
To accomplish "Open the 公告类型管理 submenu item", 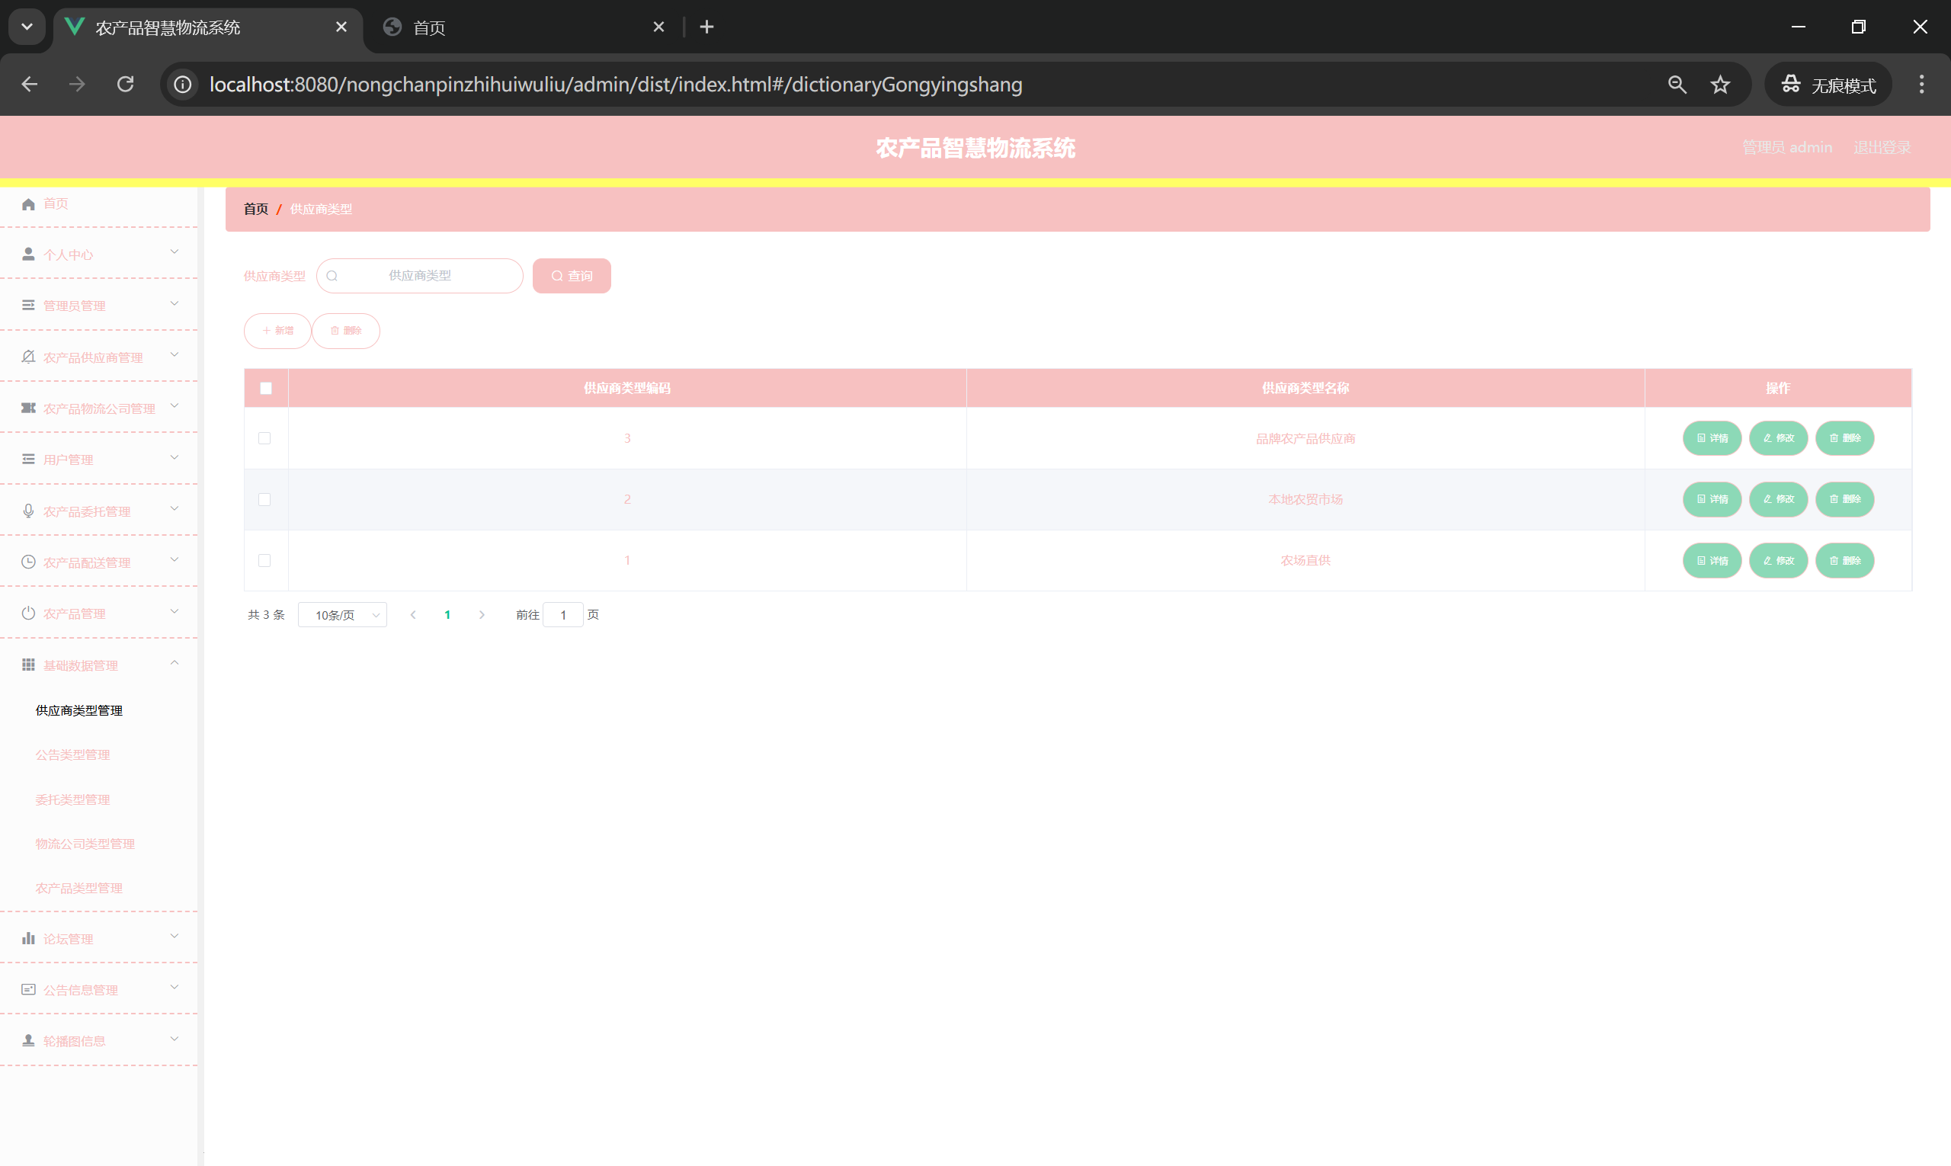I will click(73, 755).
